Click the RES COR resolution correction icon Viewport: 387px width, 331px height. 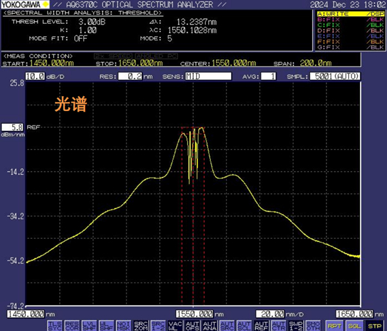click(x=73, y=325)
